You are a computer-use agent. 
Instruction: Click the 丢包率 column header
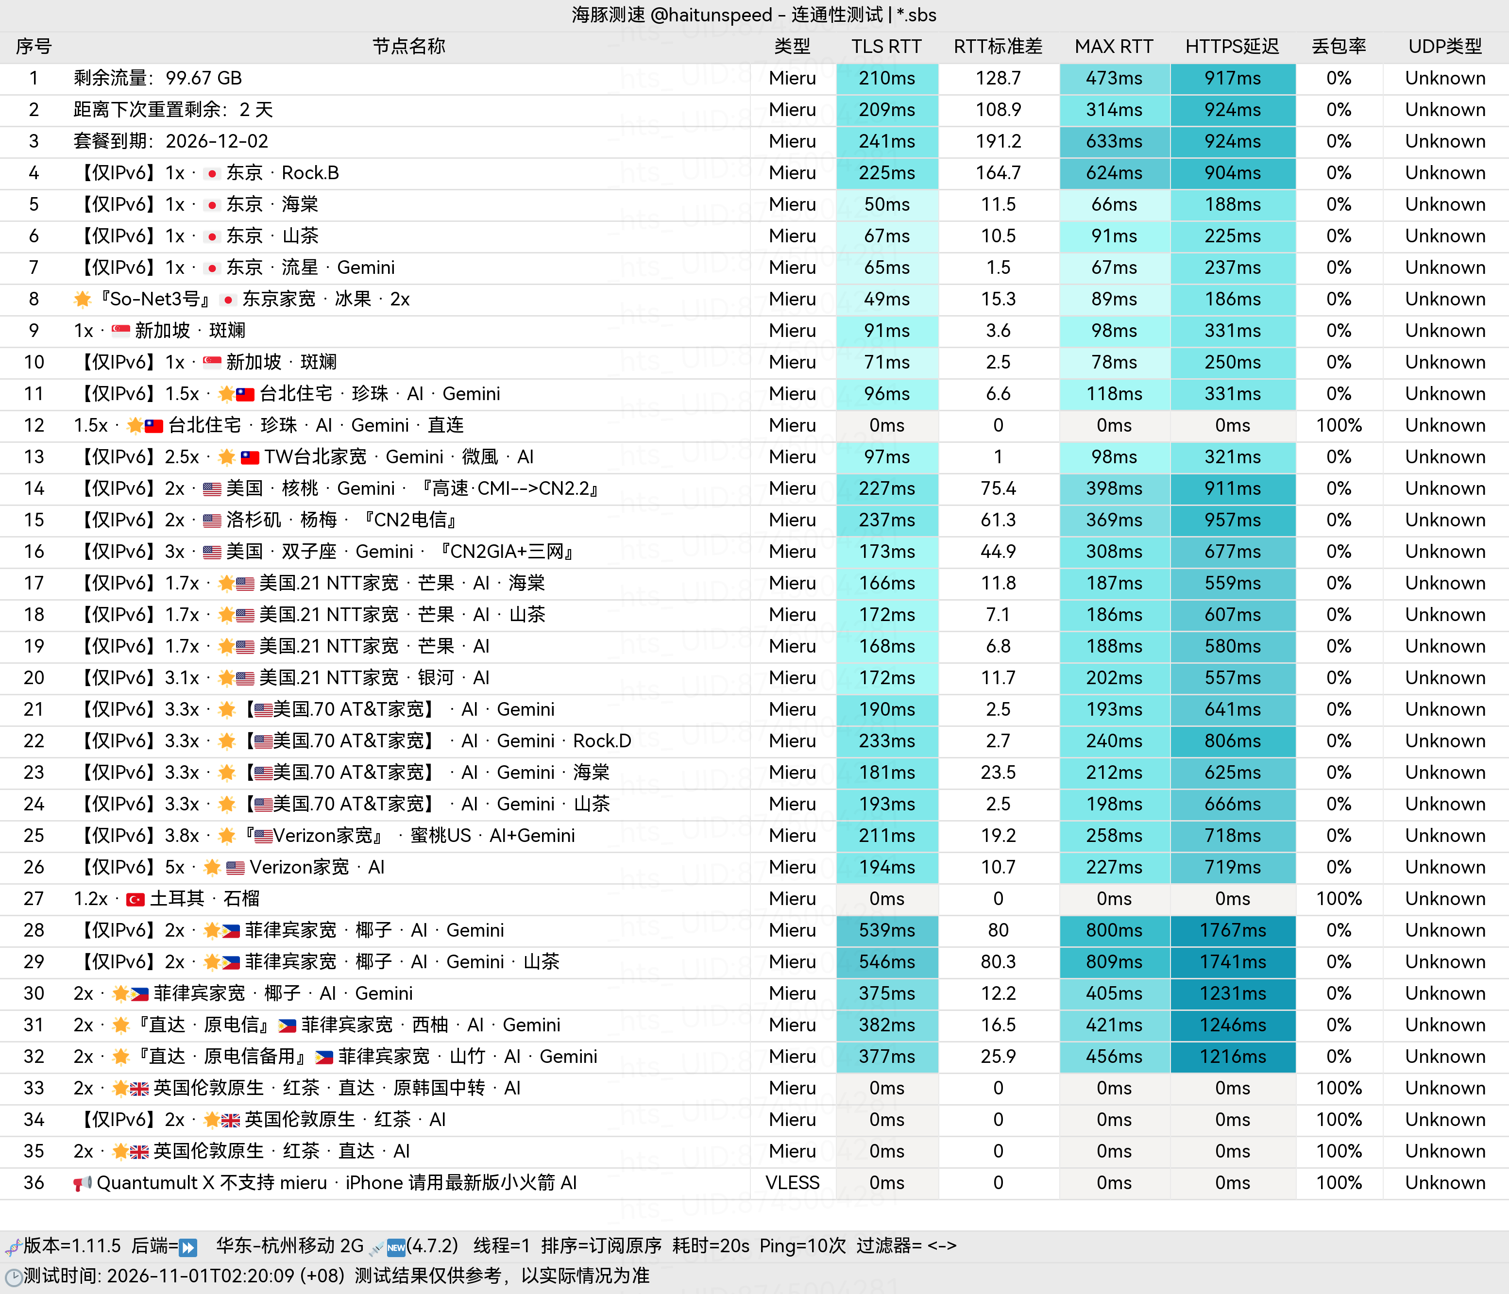click(x=1339, y=47)
